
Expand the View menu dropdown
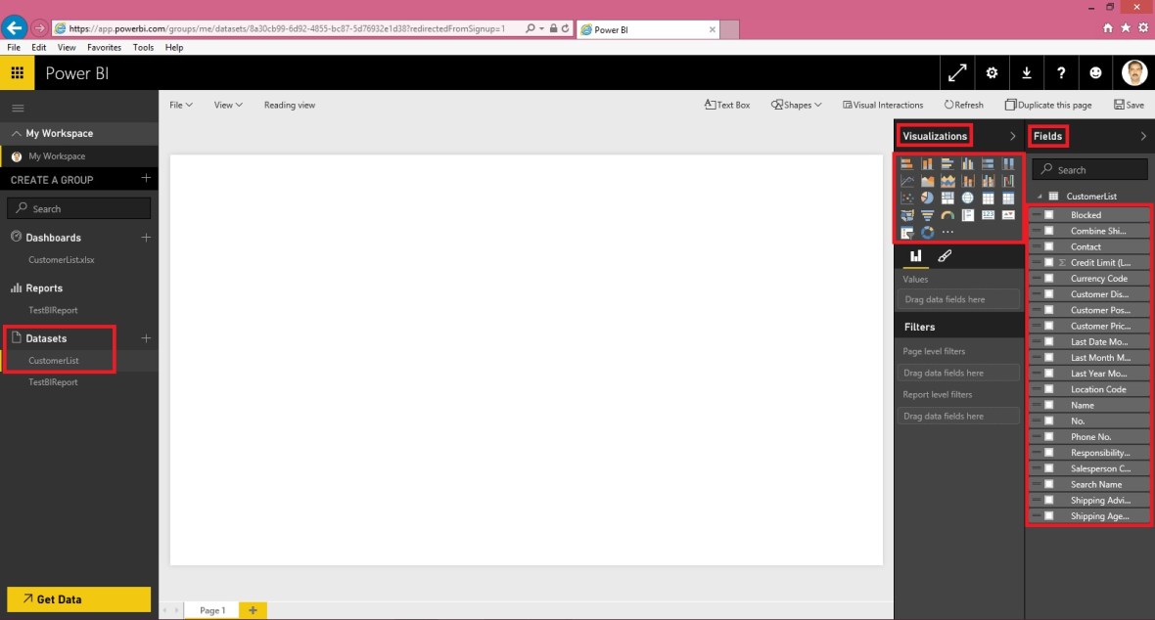click(x=227, y=104)
